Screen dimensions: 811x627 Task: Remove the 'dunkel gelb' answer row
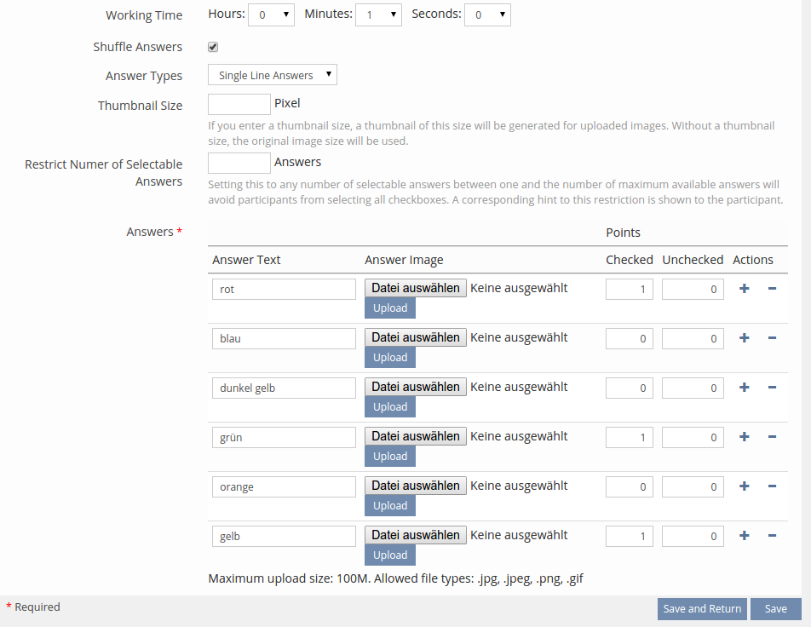[x=772, y=388]
